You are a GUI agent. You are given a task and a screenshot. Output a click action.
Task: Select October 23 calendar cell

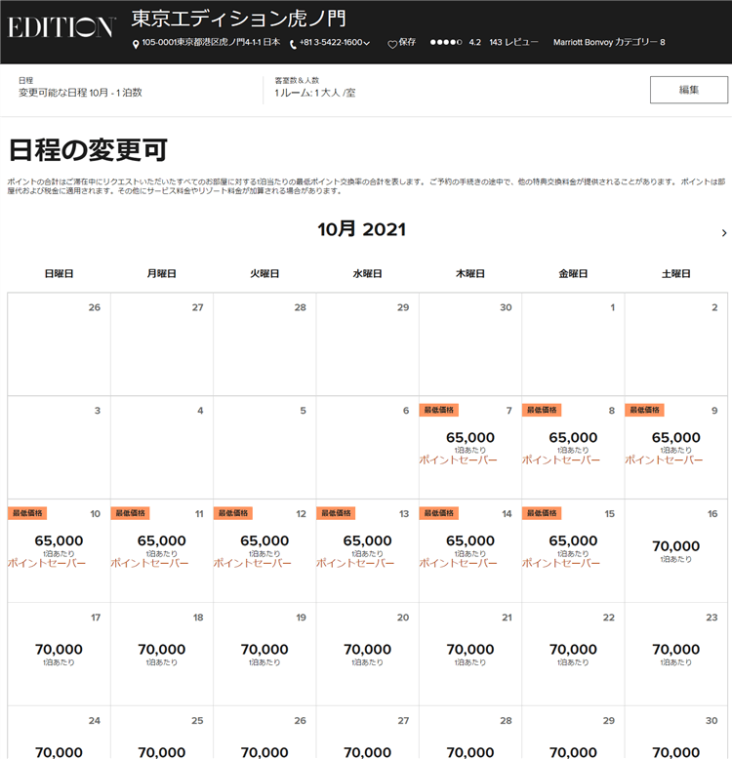pos(675,654)
